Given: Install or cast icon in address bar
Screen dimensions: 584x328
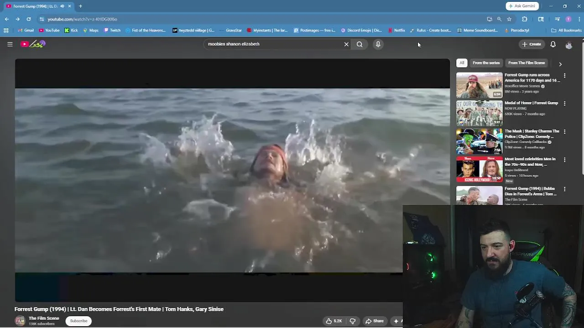Looking at the screenshot, I should 490,19.
